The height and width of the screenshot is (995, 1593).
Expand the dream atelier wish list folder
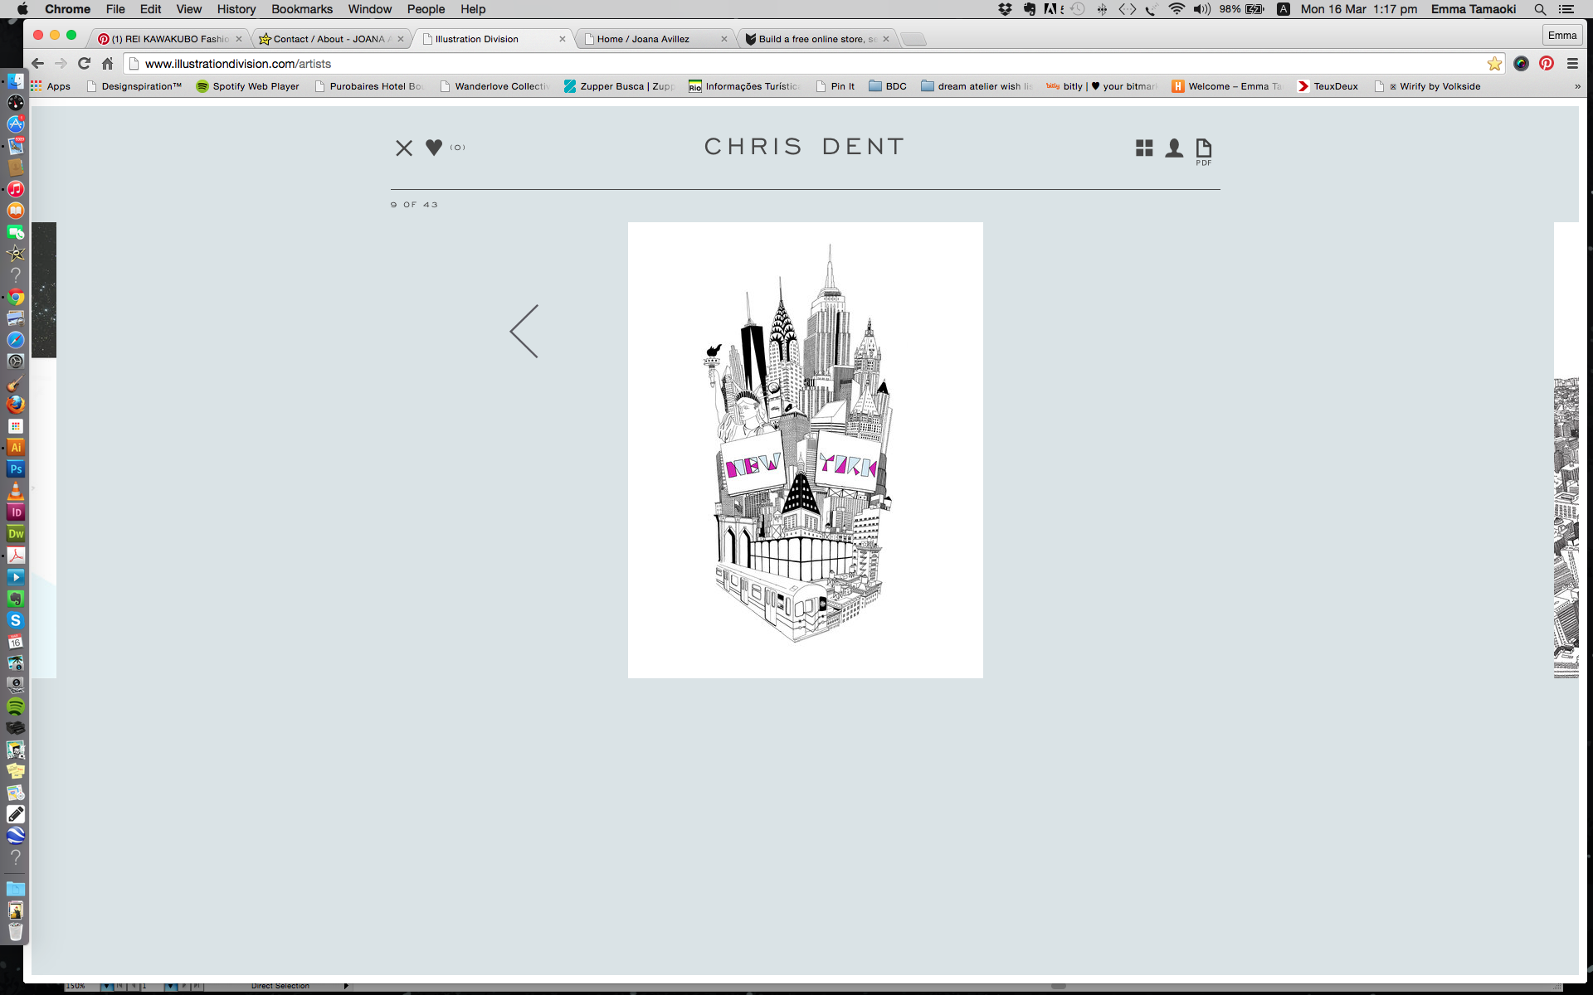tap(977, 86)
